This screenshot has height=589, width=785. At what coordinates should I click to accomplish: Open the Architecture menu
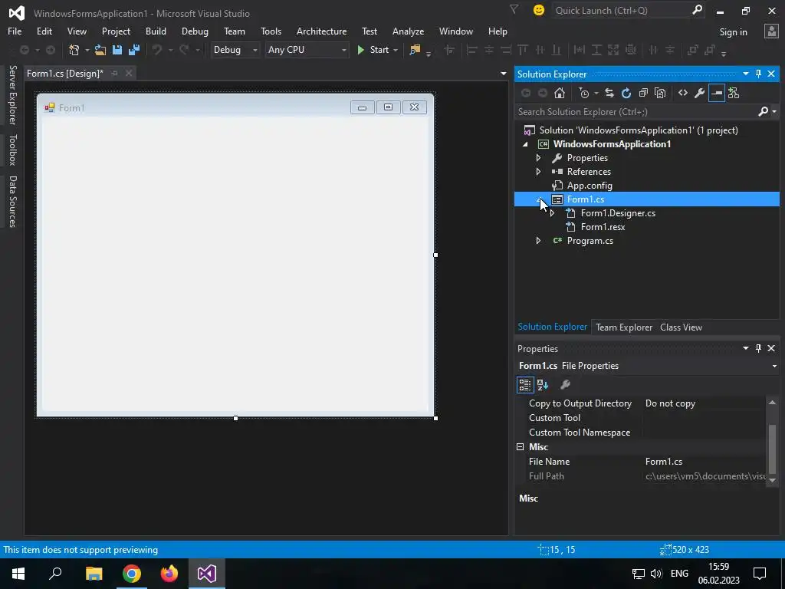(x=321, y=31)
